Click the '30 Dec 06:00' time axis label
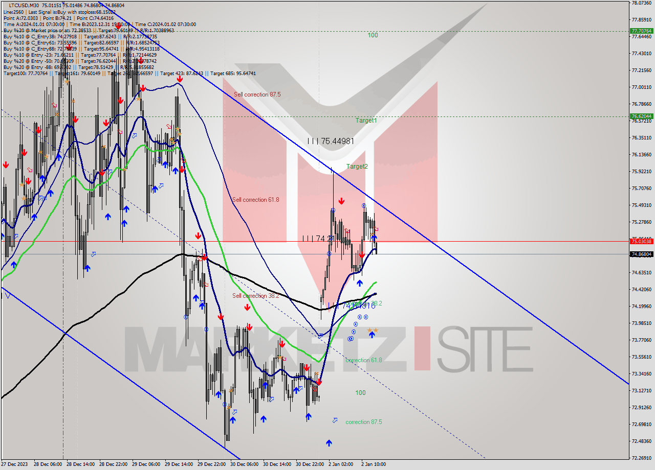655x470 pixels. pos(244,464)
